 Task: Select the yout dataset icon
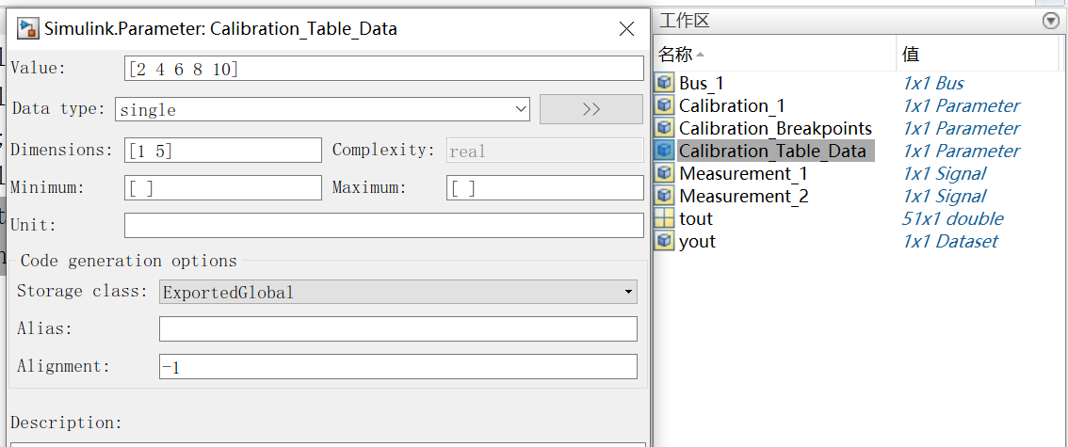point(664,241)
